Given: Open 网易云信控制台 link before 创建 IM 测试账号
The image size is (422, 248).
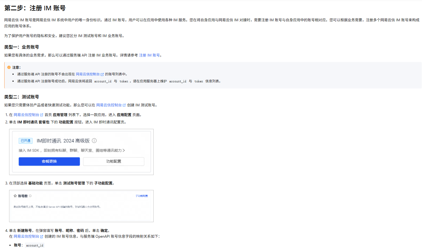Looking at the screenshot, I should tap(109, 105).
